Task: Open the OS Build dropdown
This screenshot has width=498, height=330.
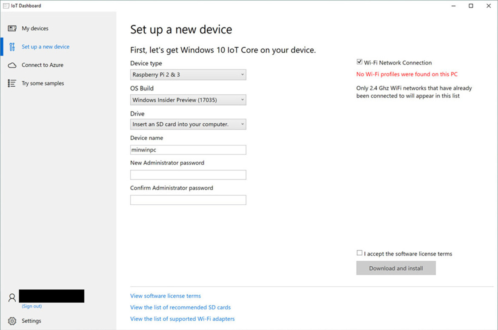Action: tap(188, 100)
